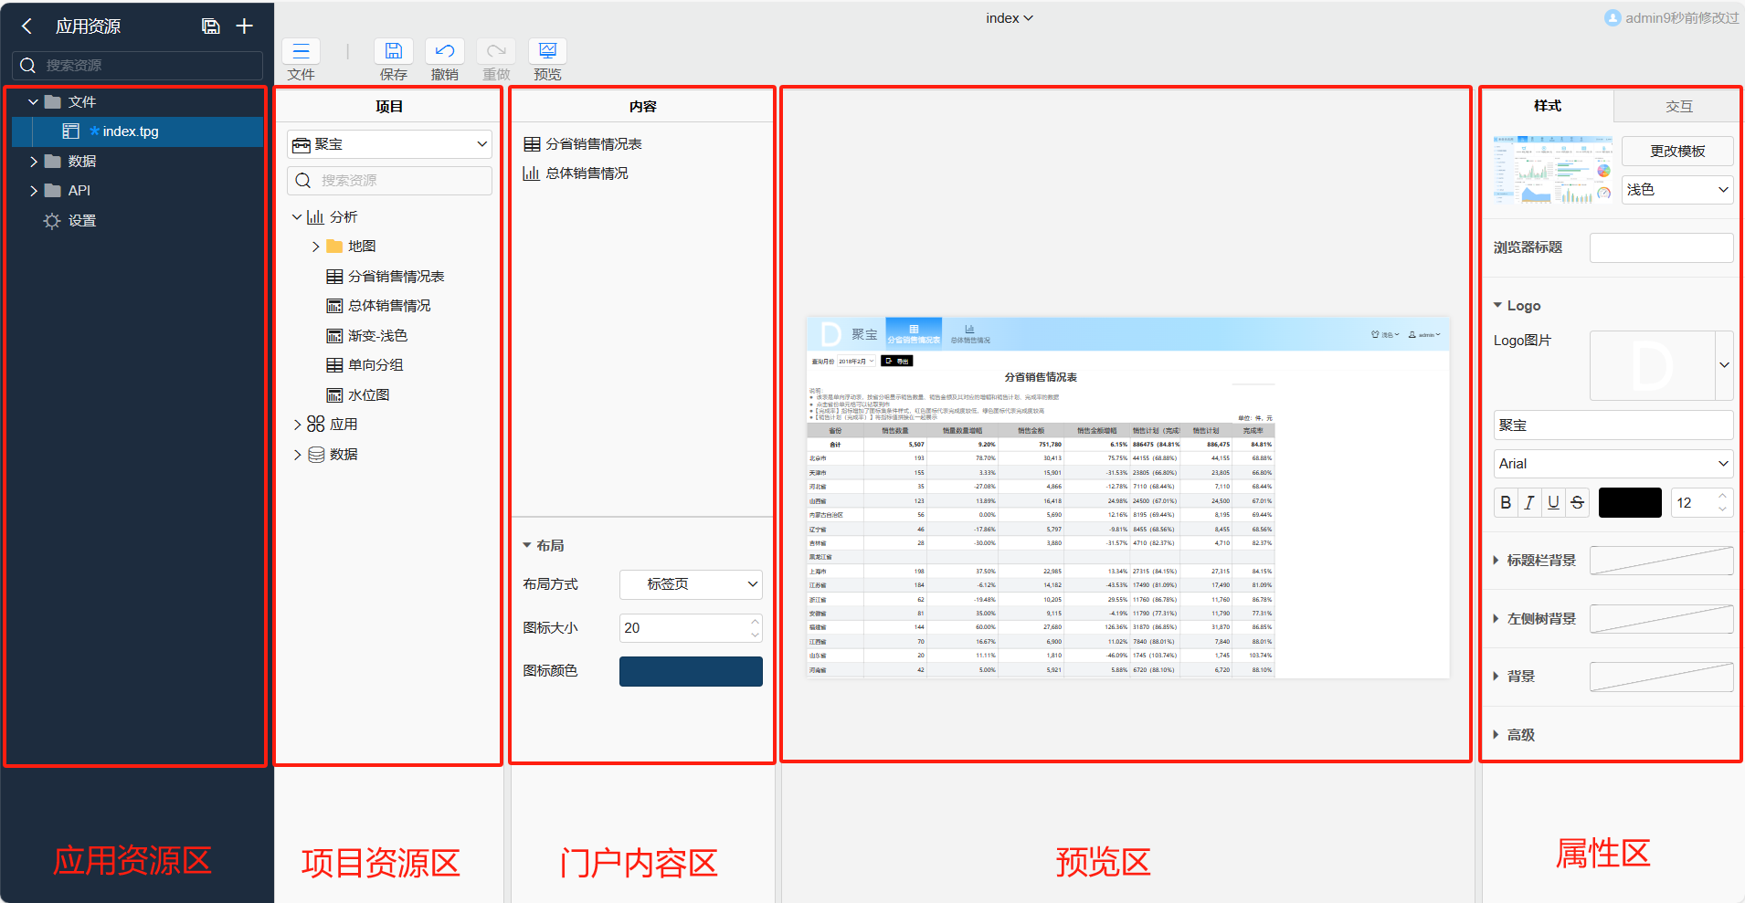
Task: Select 渐变-浅色 resource
Action: [367, 336]
